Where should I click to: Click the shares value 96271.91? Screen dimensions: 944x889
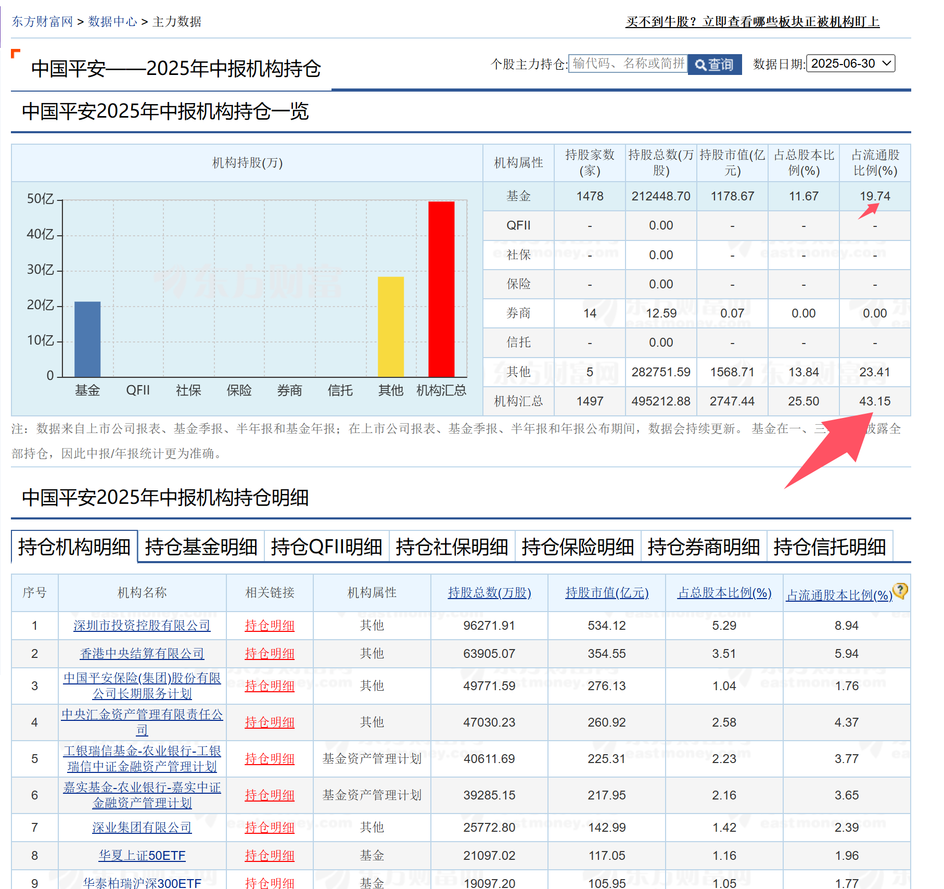[489, 625]
